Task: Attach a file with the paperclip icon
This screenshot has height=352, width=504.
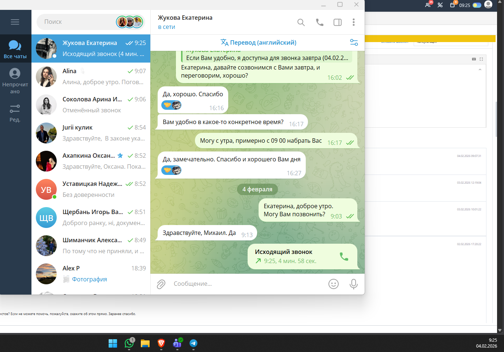Action: tap(161, 284)
